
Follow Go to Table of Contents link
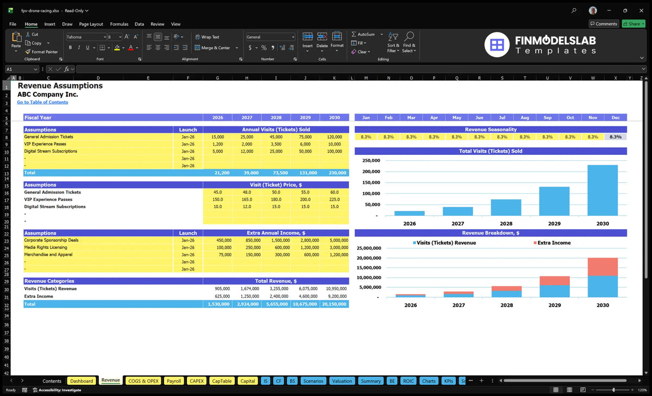(42, 102)
